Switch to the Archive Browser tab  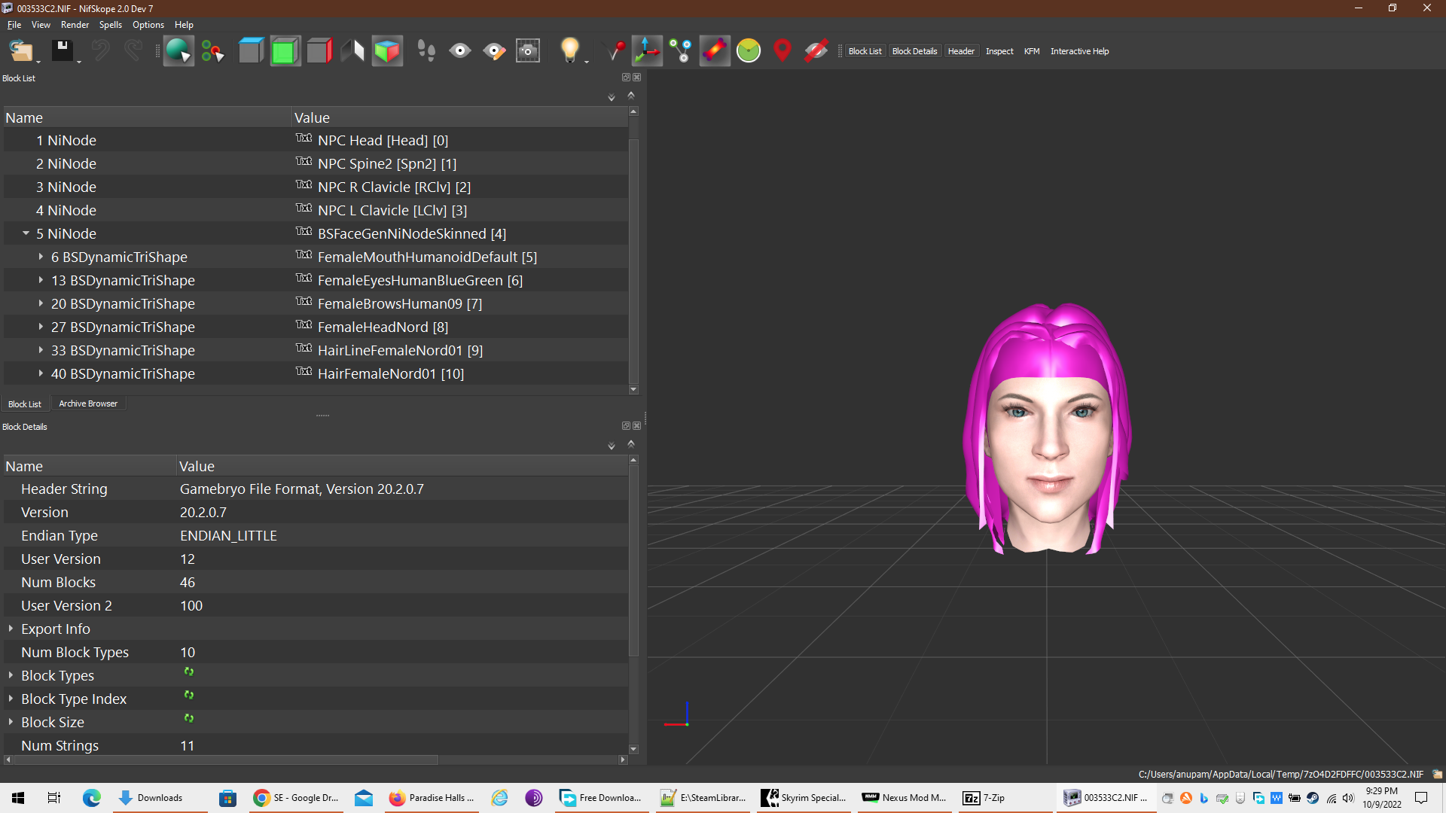[x=88, y=403]
